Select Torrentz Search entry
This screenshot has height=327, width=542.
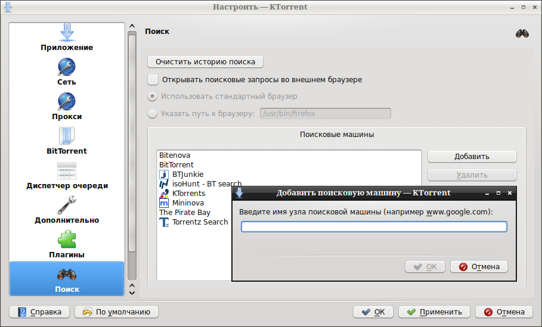[x=194, y=222]
